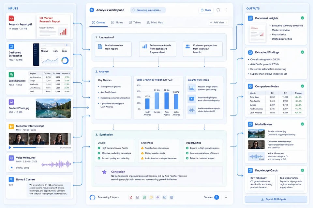Play the Customer Interview video
This screenshot has height=208, width=313.
(10, 148)
